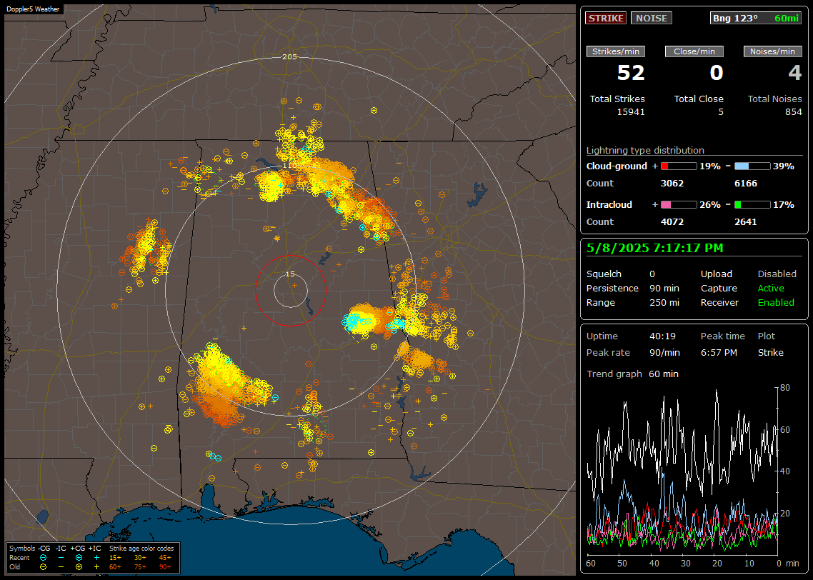Click the Receiver status Enabled
The image size is (813, 580).
point(776,303)
